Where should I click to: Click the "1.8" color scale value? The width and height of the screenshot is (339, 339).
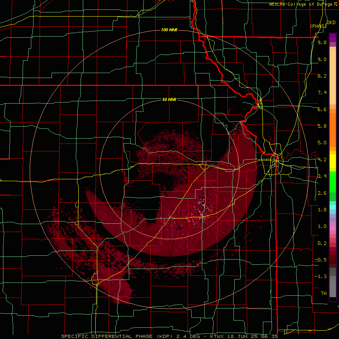pos(322,209)
